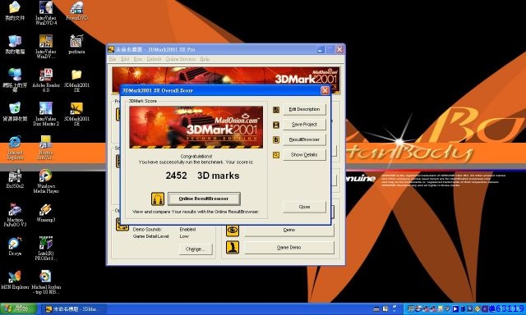Click the eye icon beside Demo button
The height and width of the screenshot is (315, 526).
[x=233, y=231]
